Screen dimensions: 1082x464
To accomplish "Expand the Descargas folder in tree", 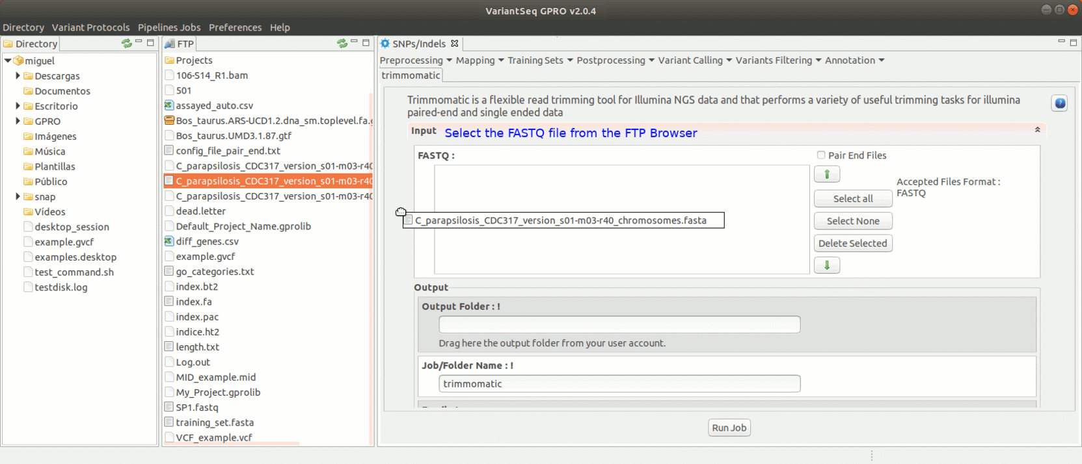I will click(18, 76).
